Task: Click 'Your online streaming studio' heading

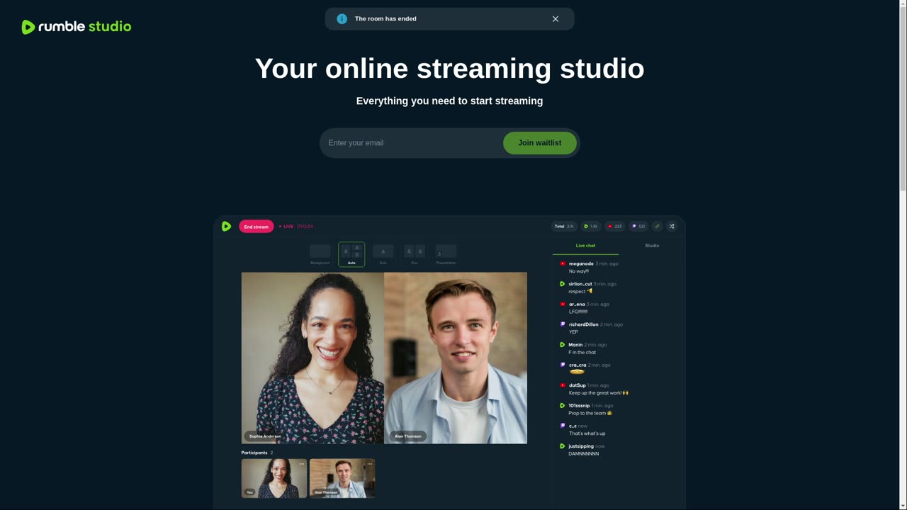Action: 449,69
